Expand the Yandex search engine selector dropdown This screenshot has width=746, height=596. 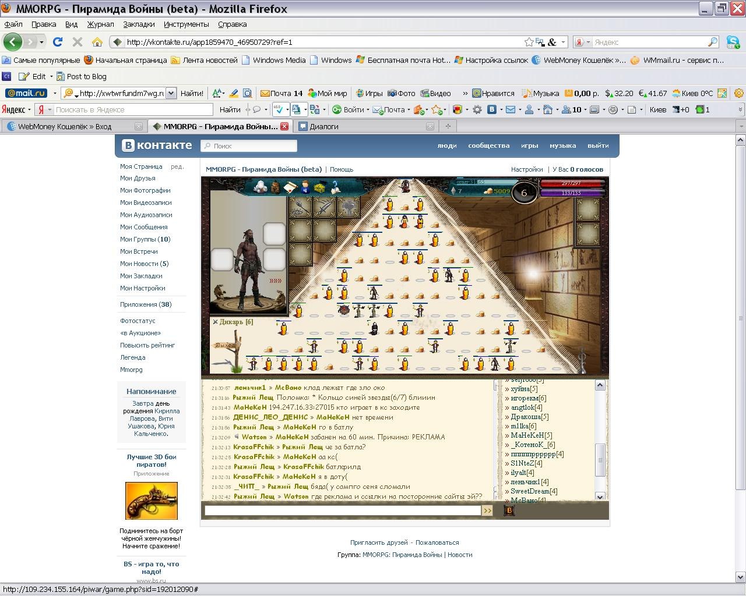pos(583,42)
